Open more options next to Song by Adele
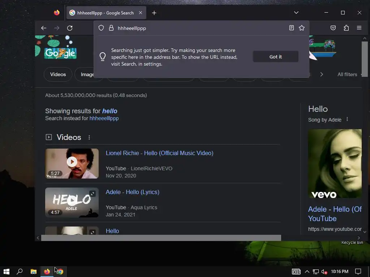The width and height of the screenshot is (370, 277). pyautogui.click(x=347, y=119)
